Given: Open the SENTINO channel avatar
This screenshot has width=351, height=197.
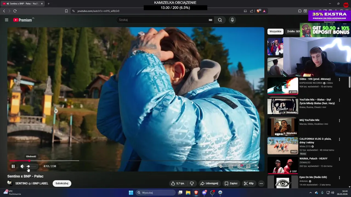Looking at the screenshot, I should (10, 183).
